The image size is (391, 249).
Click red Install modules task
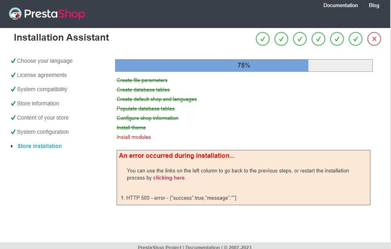pos(134,137)
